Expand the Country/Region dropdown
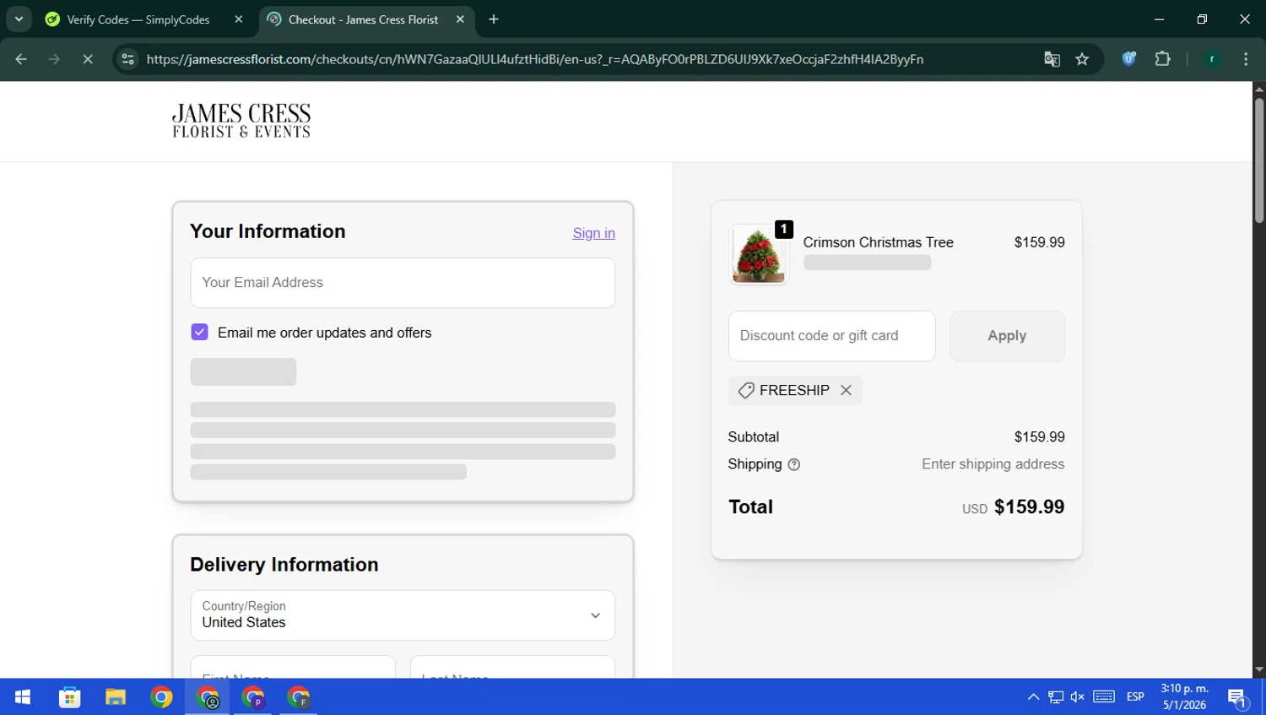 pyautogui.click(x=403, y=615)
